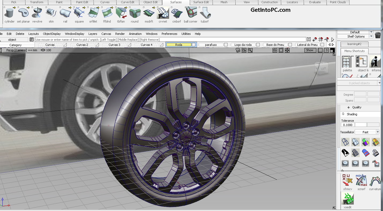Open the xsedit cross-section editor
Screen dimensions: 383x211
point(347,199)
